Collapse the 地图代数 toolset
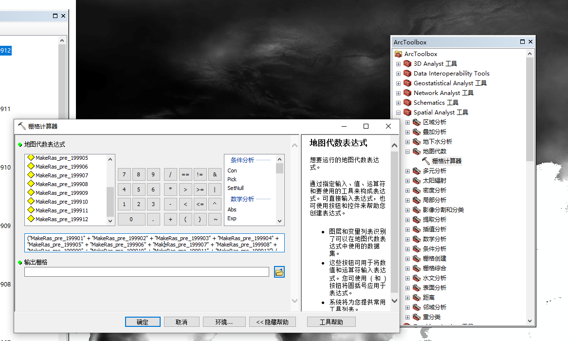This screenshot has height=341, width=568. [x=408, y=152]
